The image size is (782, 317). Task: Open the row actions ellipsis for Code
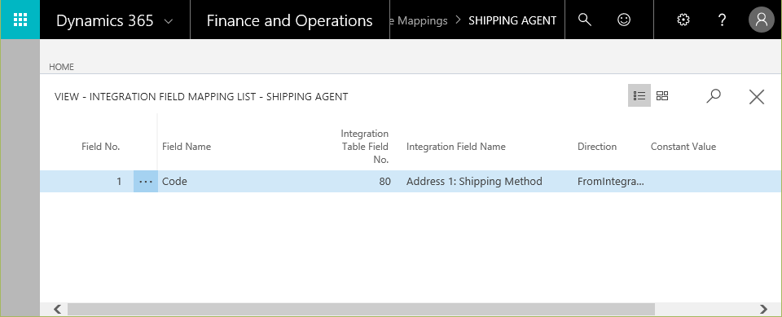[x=146, y=181]
